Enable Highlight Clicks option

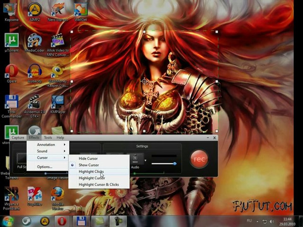pos(99,172)
